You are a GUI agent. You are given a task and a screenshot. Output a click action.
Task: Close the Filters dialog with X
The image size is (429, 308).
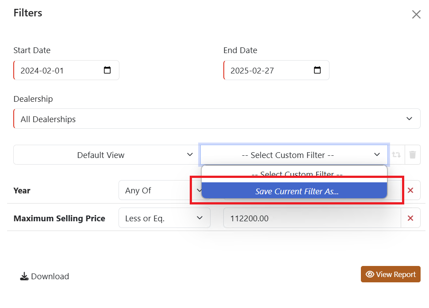[x=416, y=15]
